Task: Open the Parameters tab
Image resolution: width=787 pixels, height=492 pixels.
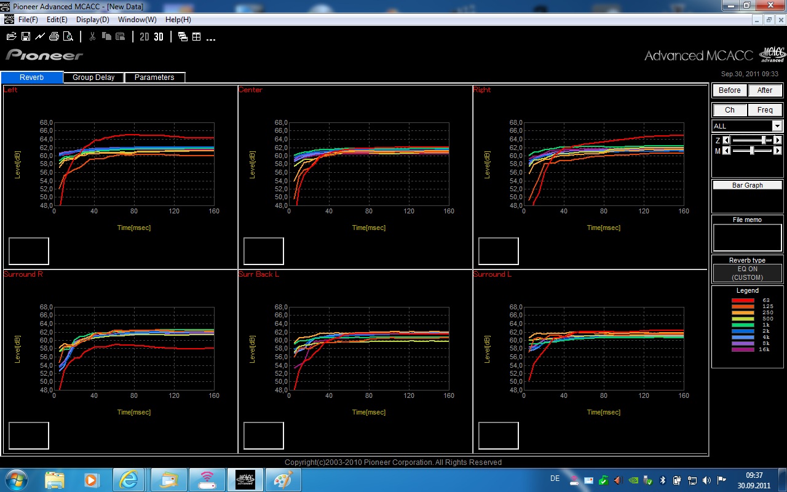Action: point(154,77)
